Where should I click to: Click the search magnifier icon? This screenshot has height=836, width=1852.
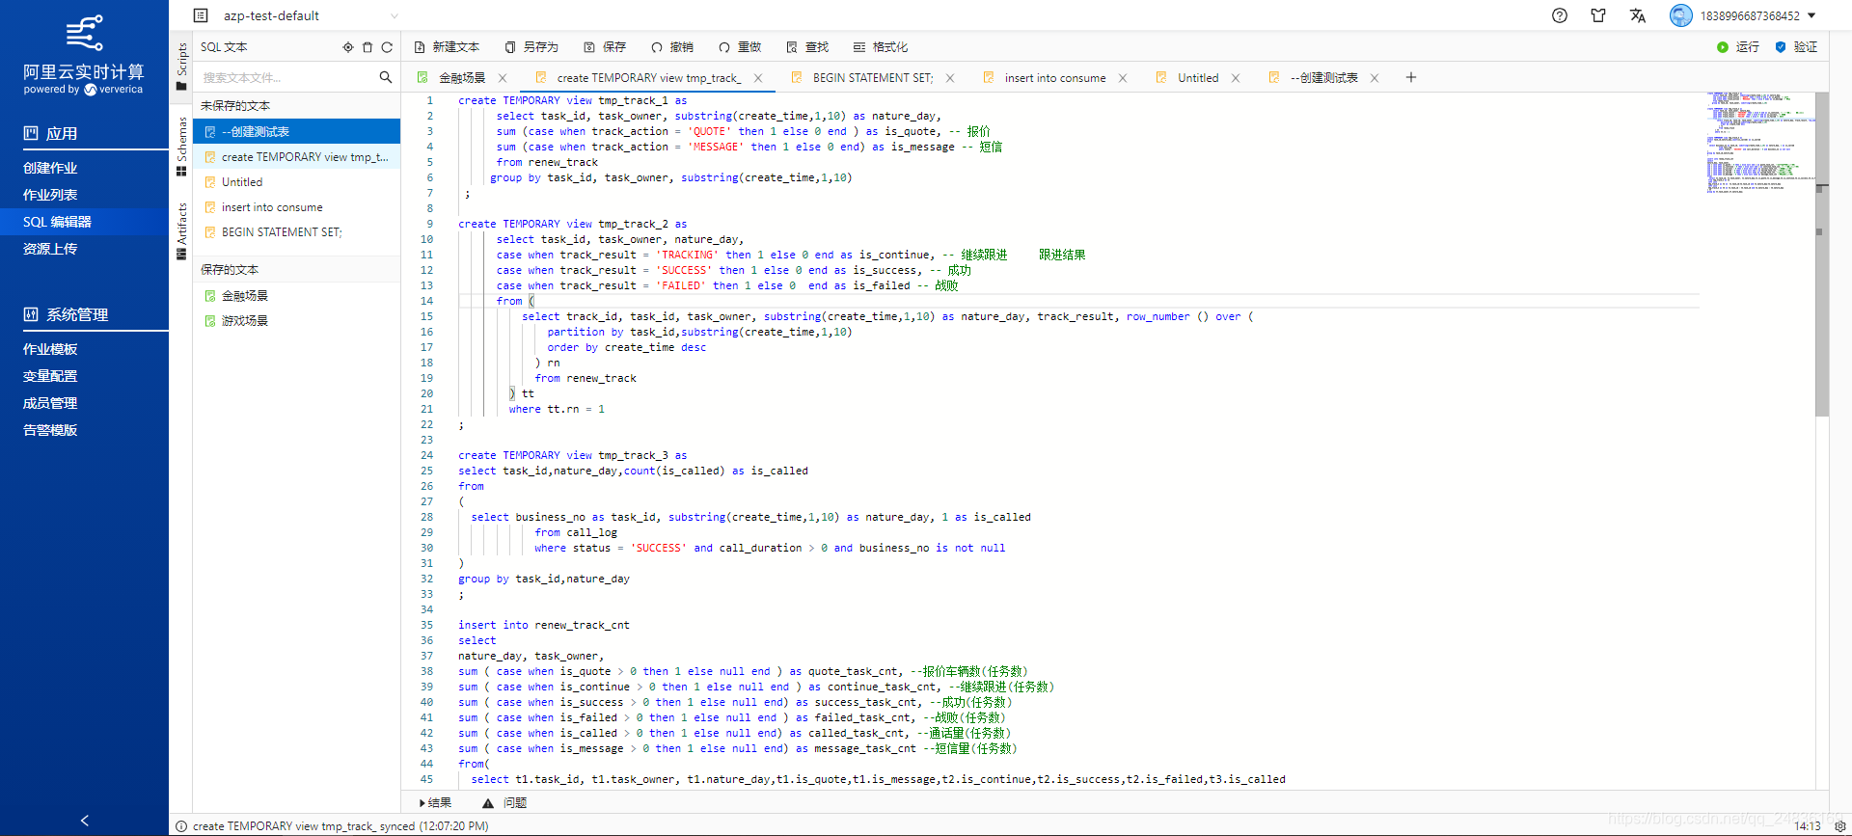point(386,77)
